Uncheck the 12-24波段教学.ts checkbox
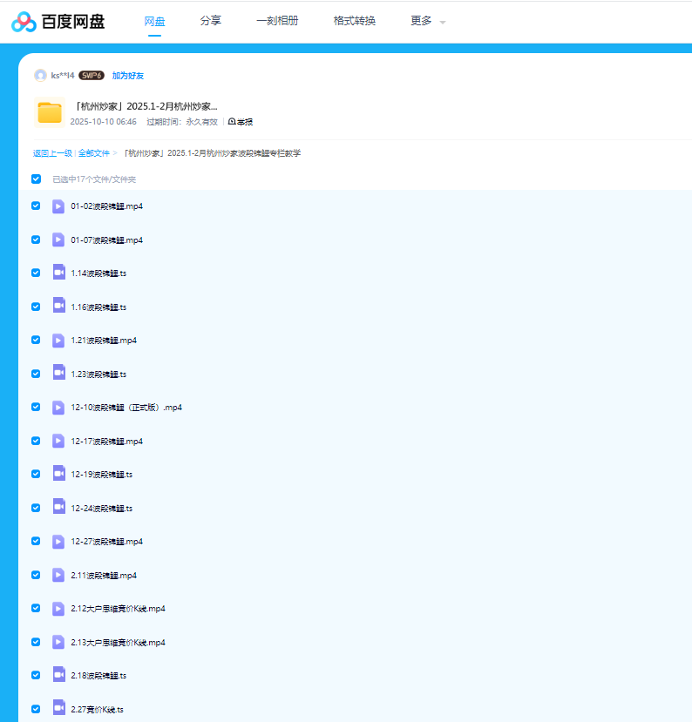 [36, 508]
